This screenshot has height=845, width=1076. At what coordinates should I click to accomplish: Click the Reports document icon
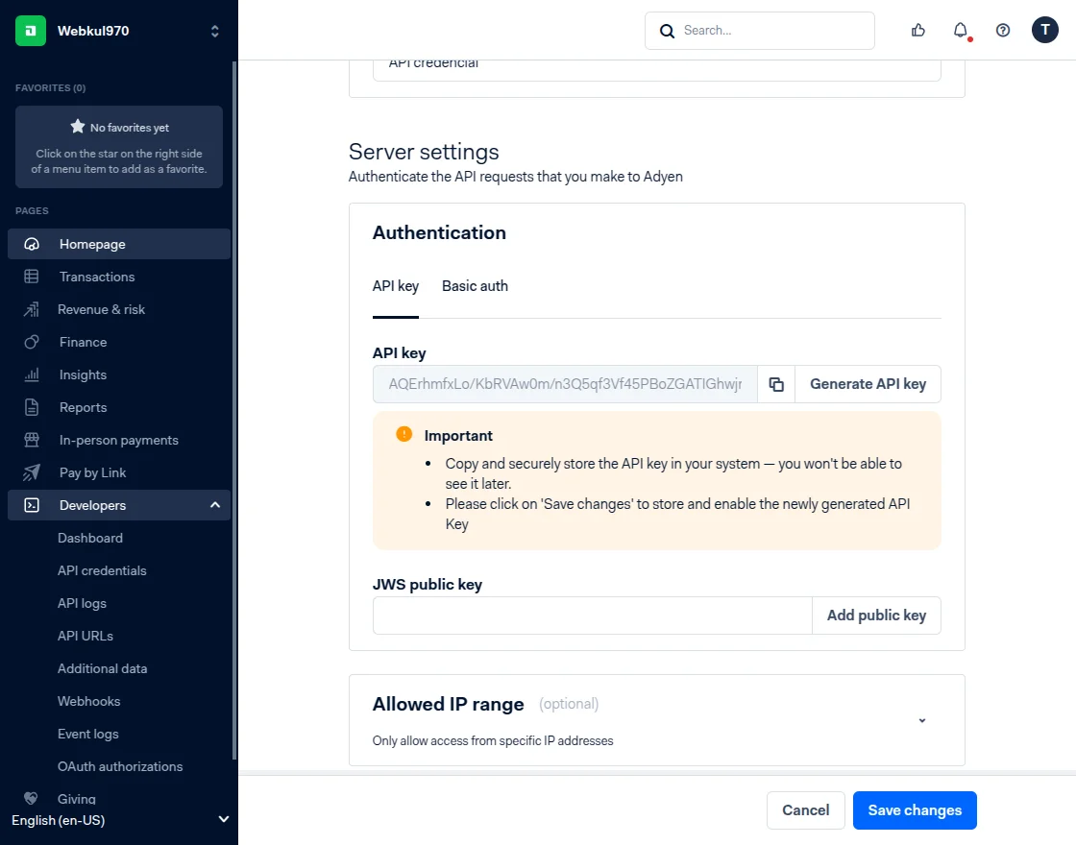(x=32, y=407)
